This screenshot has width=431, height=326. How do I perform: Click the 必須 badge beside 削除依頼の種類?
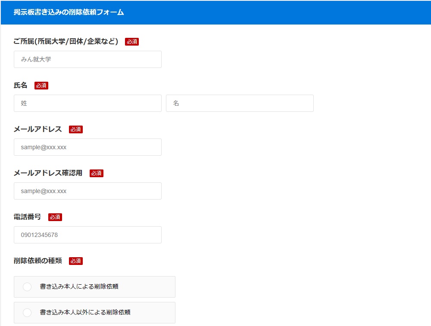pyautogui.click(x=75, y=261)
